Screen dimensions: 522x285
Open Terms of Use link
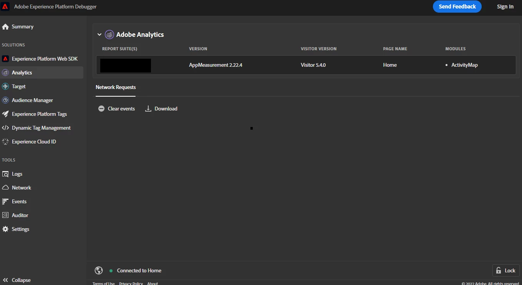pos(104,283)
